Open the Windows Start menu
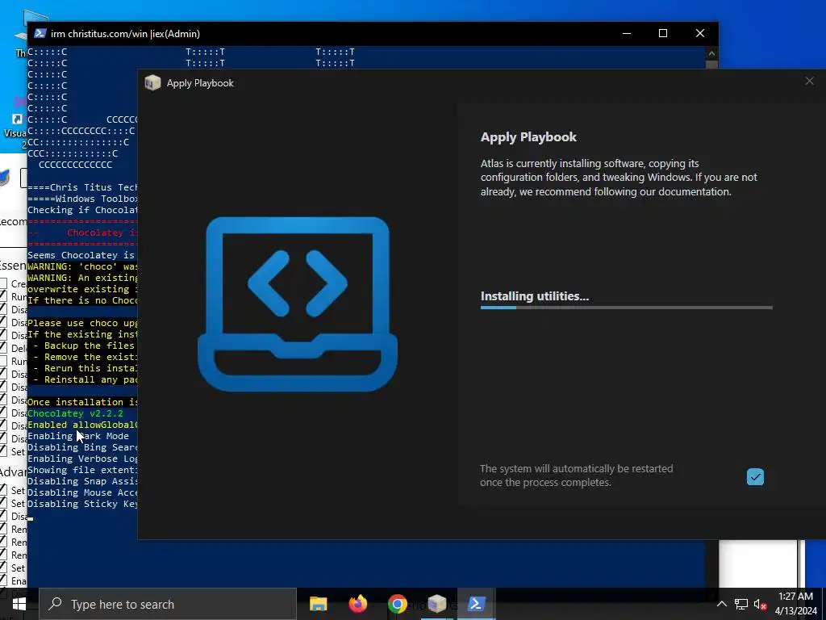826x620 pixels. click(19, 604)
